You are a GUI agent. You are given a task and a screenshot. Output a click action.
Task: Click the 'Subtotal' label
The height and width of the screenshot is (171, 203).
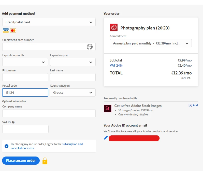click(x=116, y=60)
